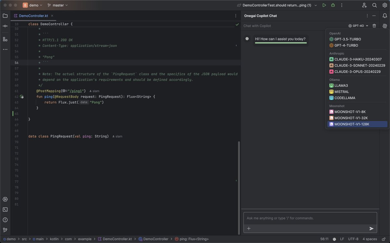This screenshot has width=390, height=243.
Task: More actions ellipsis in main toolbar
Action: tap(341, 5)
